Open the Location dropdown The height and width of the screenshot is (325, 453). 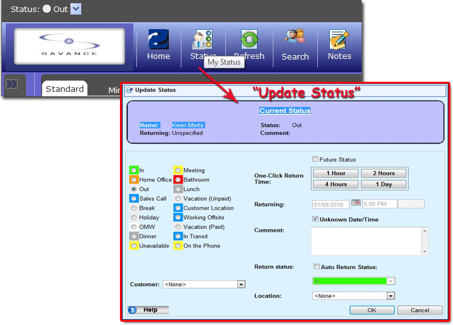tap(391, 295)
